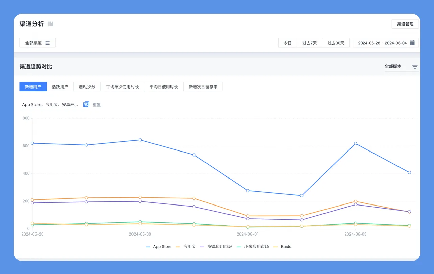Switch to the 新增用户 tab
434x274 pixels.
coord(33,87)
